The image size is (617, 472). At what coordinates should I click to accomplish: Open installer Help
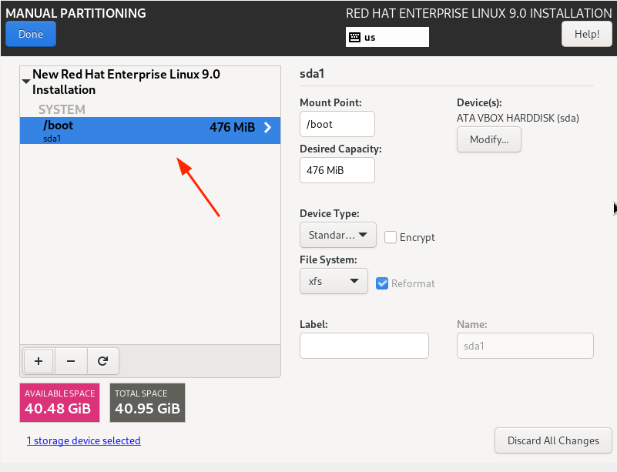(x=586, y=34)
